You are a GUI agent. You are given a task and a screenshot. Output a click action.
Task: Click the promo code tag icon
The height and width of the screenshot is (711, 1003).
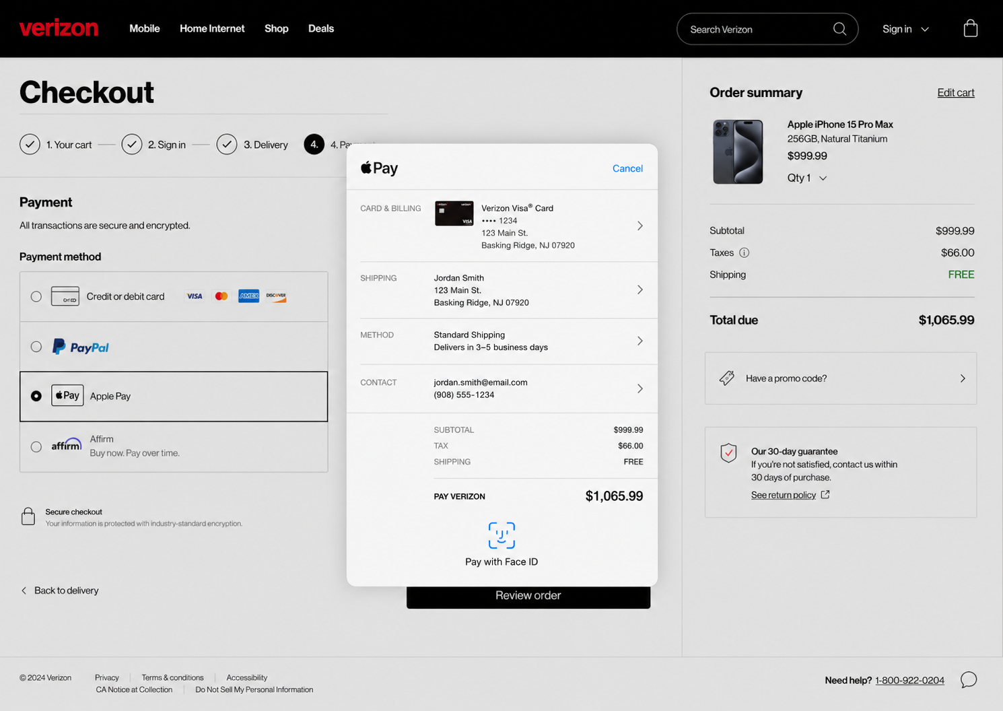(x=727, y=378)
